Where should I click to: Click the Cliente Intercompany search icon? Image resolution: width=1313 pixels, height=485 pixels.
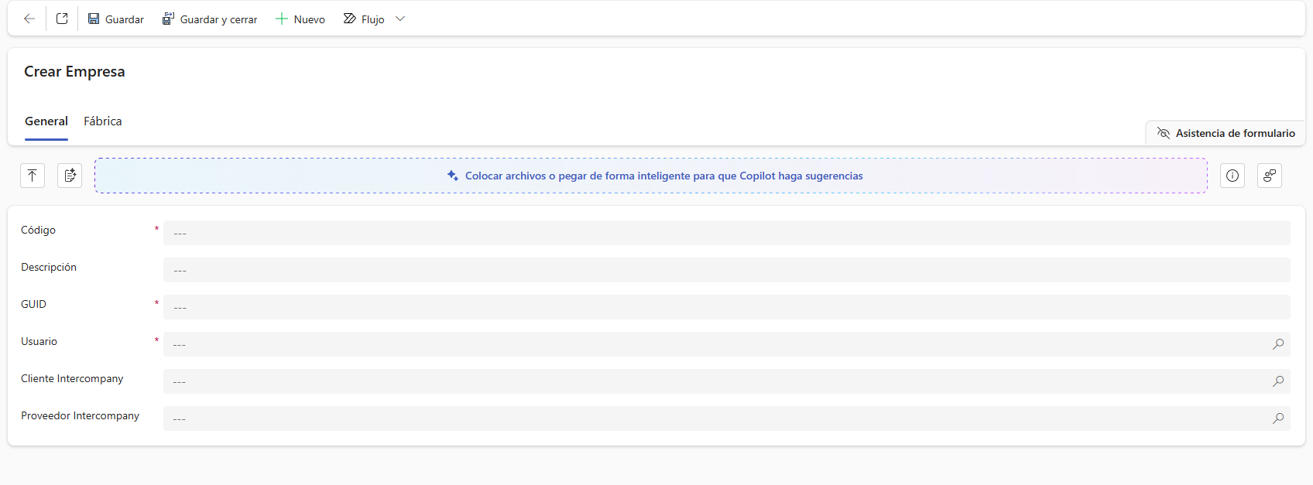point(1278,381)
